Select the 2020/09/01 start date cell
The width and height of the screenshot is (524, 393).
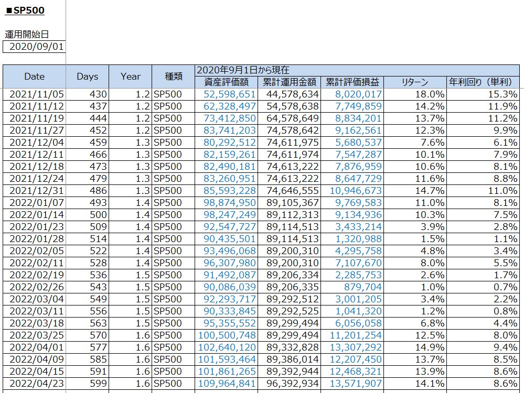[34, 47]
